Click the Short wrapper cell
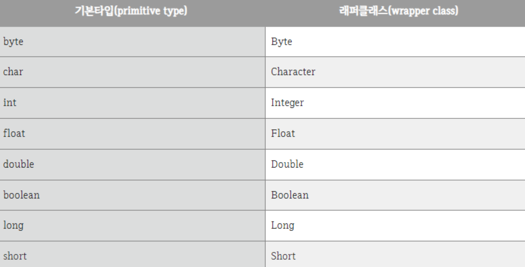The height and width of the screenshot is (267, 525). click(395, 254)
